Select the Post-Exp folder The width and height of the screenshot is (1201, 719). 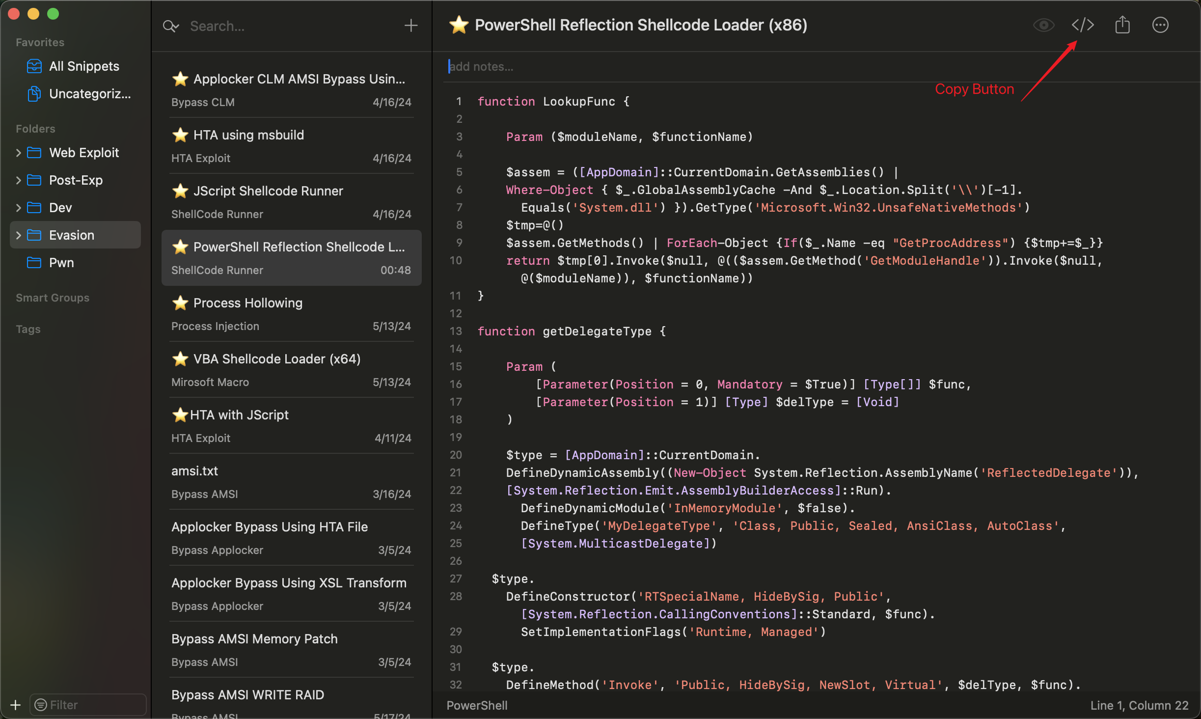click(76, 180)
